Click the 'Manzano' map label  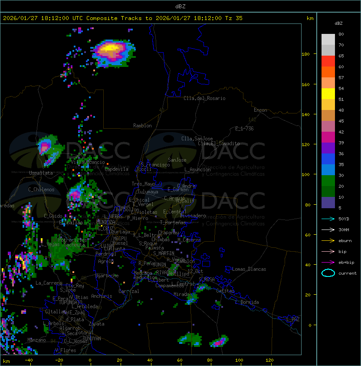(x=36, y=340)
